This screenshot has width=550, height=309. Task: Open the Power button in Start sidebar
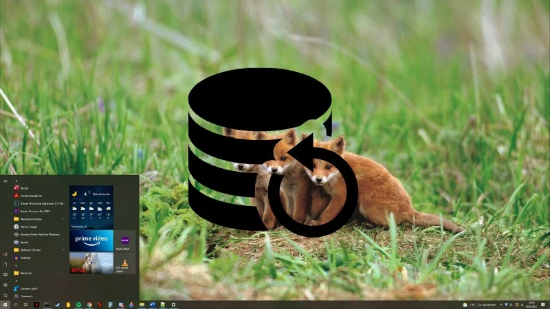(x=5, y=295)
